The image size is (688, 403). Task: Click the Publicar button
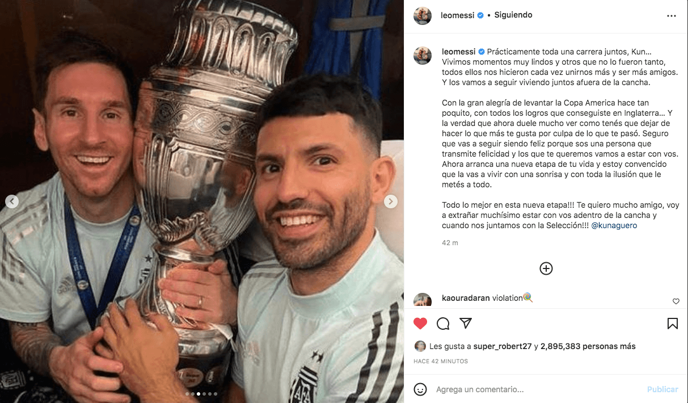[662, 389]
